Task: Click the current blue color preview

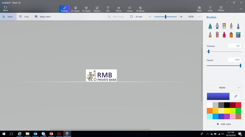Action: click(x=218, y=96)
